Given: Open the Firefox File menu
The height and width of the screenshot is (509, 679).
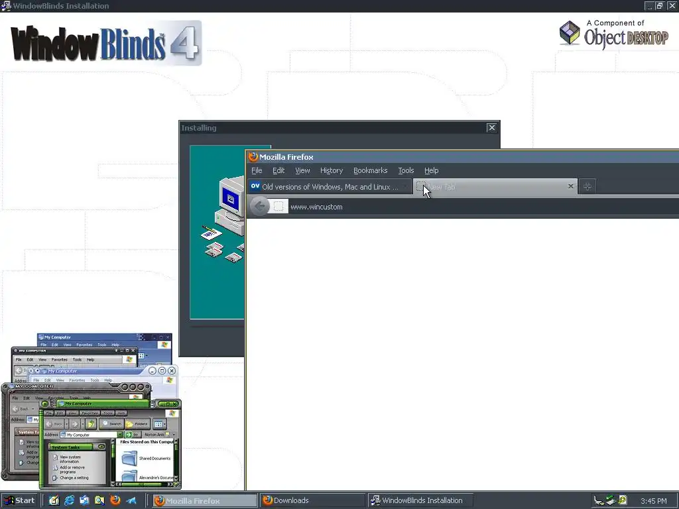Looking at the screenshot, I should click(257, 170).
